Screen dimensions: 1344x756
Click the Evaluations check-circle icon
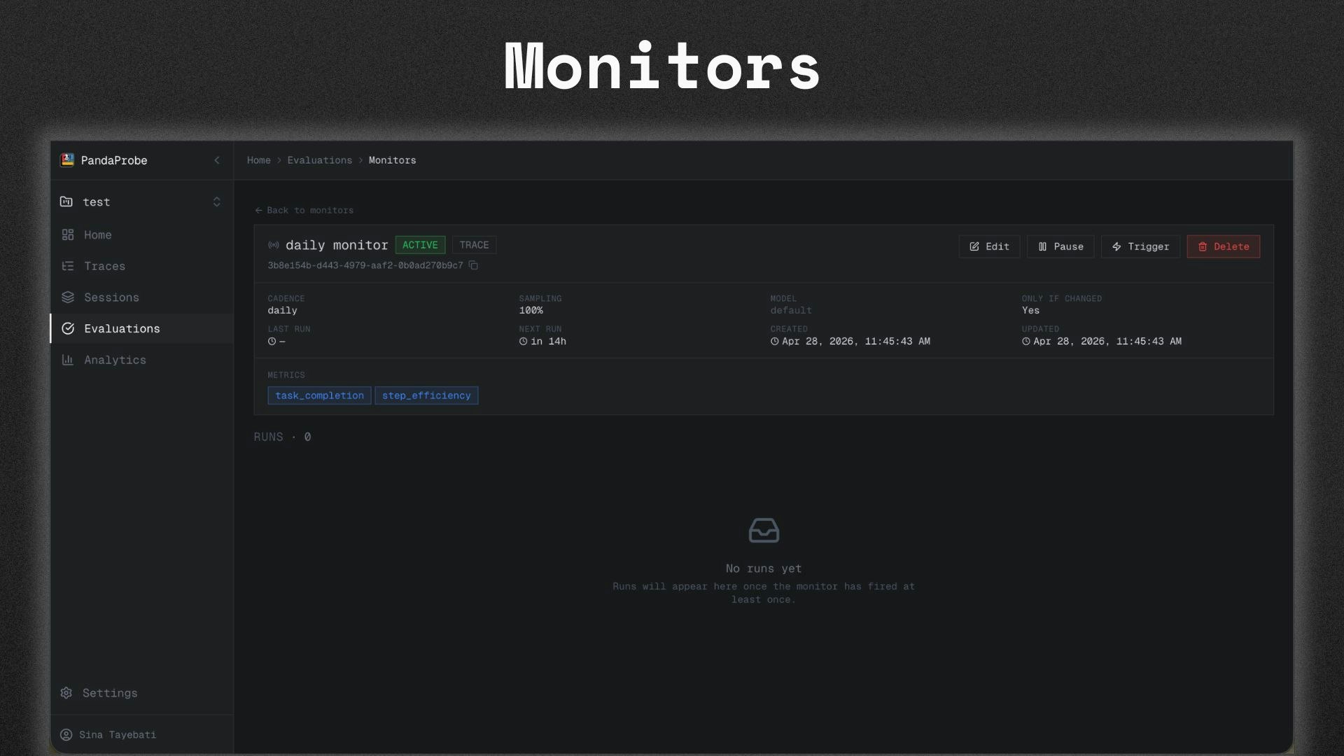click(68, 328)
